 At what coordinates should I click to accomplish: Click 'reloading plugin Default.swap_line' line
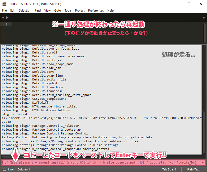(x=32, y=76)
